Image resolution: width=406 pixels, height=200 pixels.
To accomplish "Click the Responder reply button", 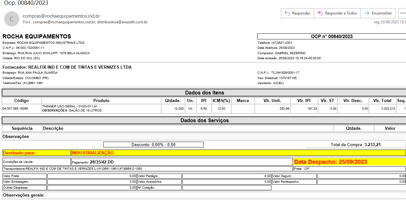I will [297, 13].
